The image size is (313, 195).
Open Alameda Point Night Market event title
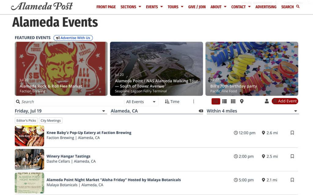point(114,180)
